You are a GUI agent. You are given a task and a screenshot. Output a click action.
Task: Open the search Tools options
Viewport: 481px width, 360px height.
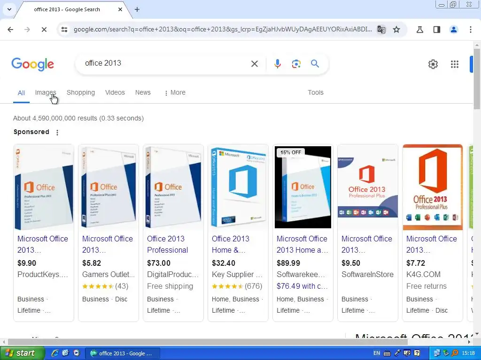(316, 92)
